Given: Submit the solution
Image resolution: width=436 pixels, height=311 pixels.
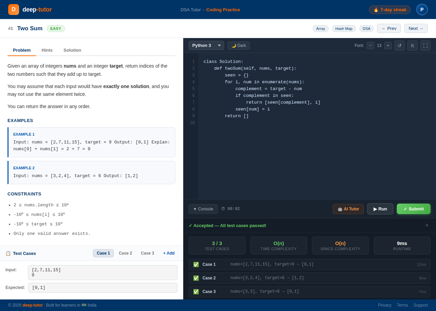Looking at the screenshot, I should (414, 209).
